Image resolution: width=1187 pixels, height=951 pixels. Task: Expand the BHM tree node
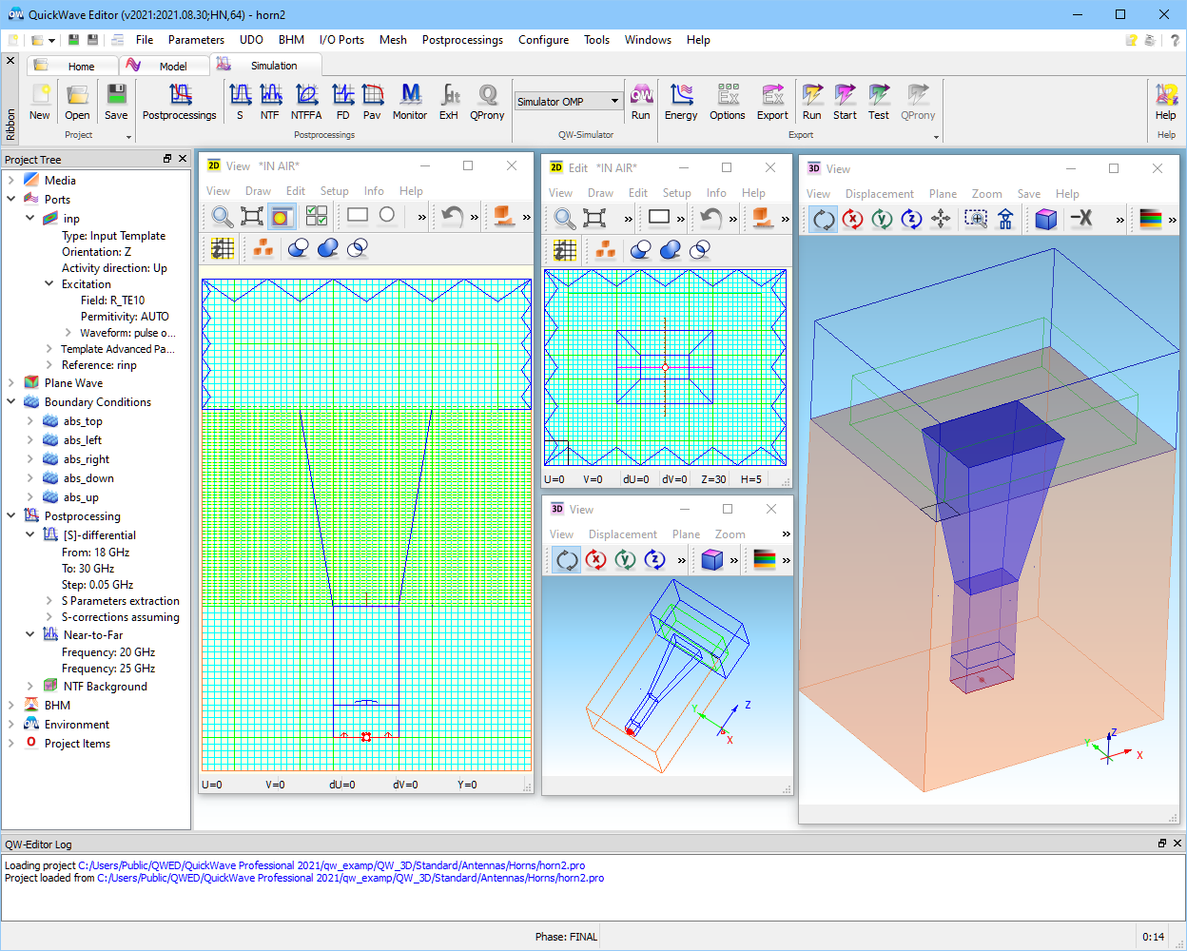(x=11, y=706)
